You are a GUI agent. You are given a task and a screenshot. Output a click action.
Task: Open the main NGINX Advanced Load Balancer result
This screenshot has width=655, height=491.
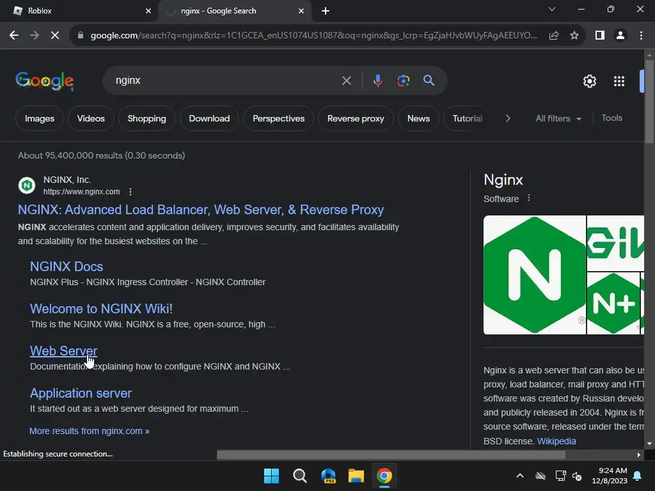click(x=201, y=210)
